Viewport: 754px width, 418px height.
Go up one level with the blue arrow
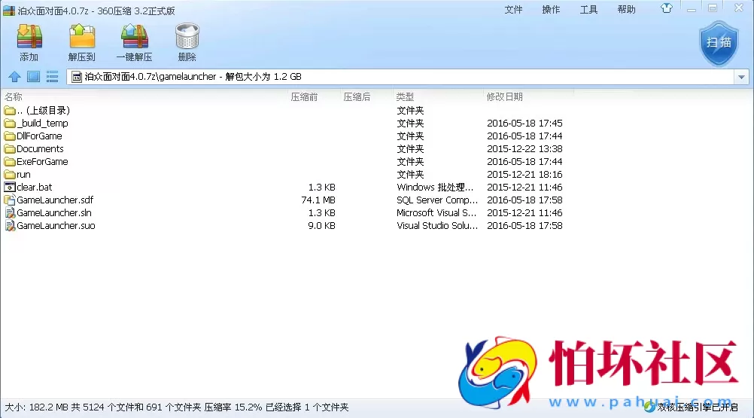tap(14, 77)
